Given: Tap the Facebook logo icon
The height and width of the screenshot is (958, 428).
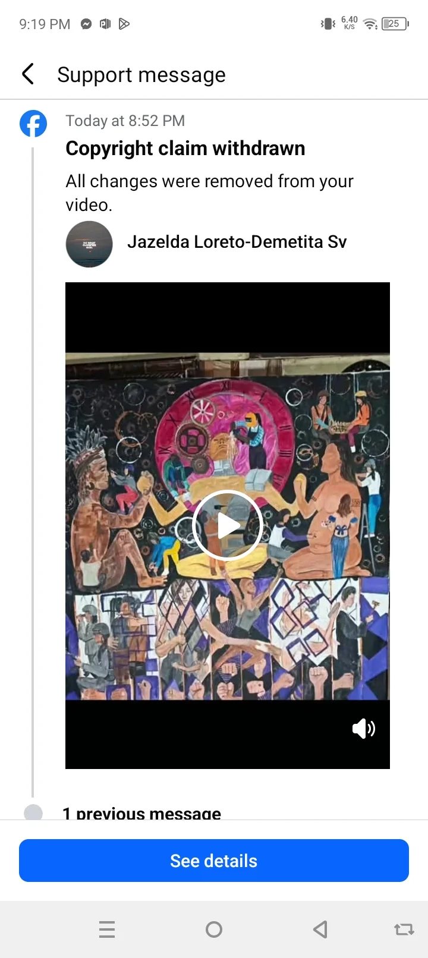Looking at the screenshot, I should pos(33,124).
